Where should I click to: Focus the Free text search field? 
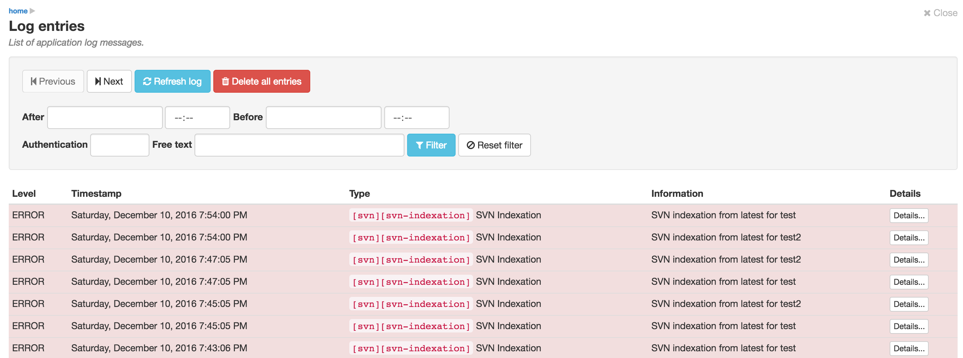299,145
